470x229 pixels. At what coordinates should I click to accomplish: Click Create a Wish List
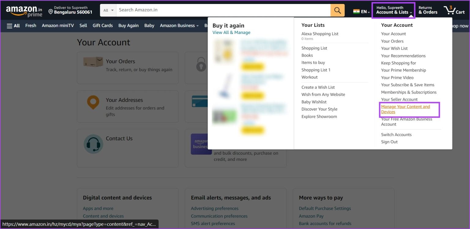pos(318,87)
